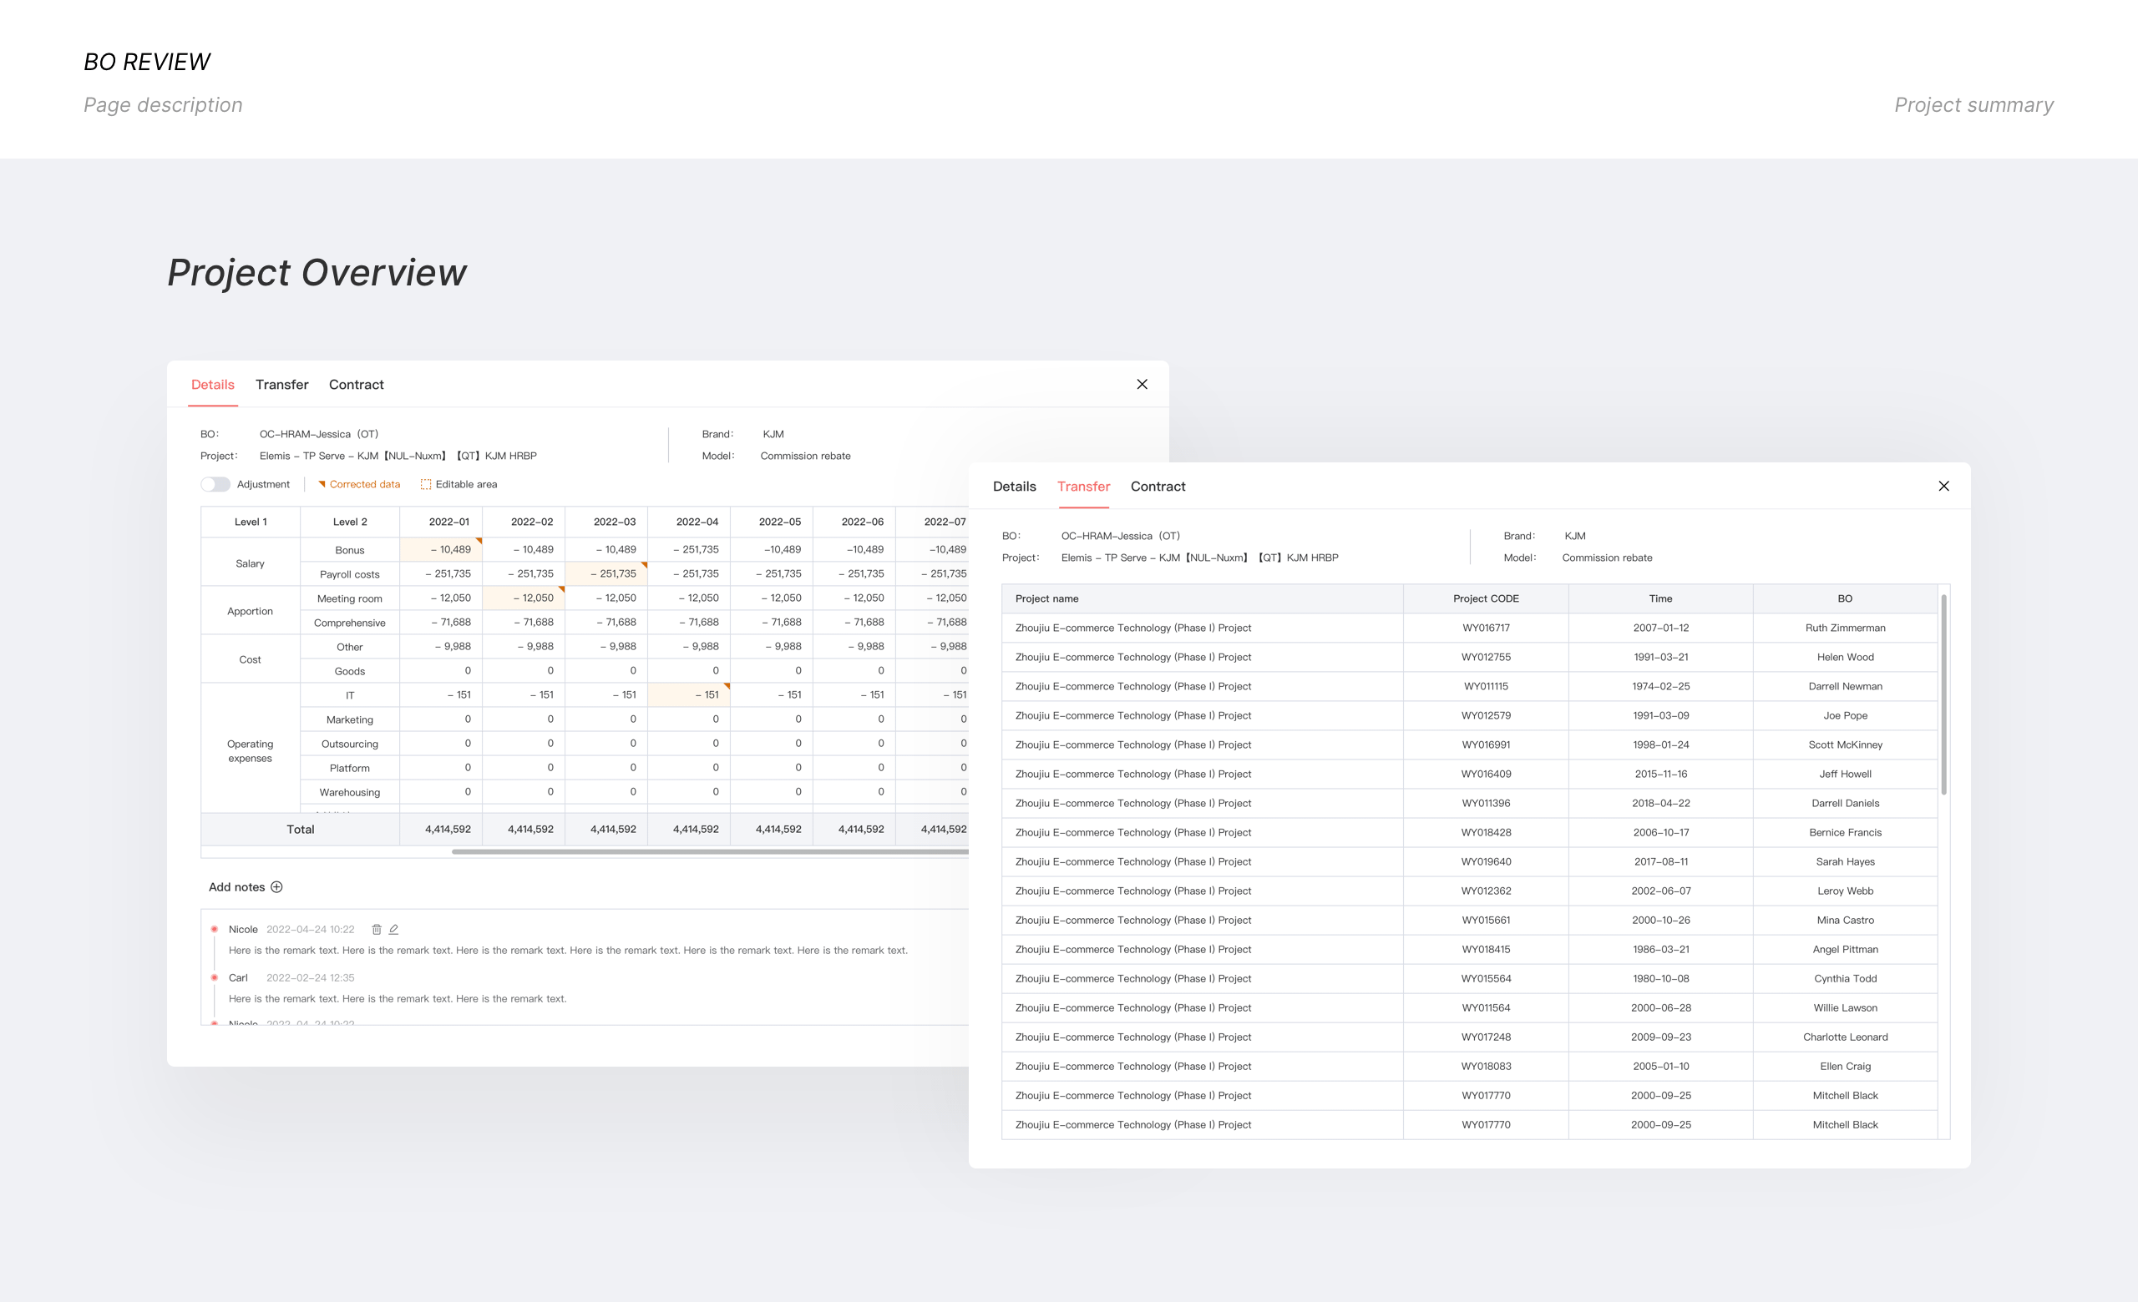
Task: Select the corrected Payroll costs cell for 2022-03
Action: coord(605,574)
